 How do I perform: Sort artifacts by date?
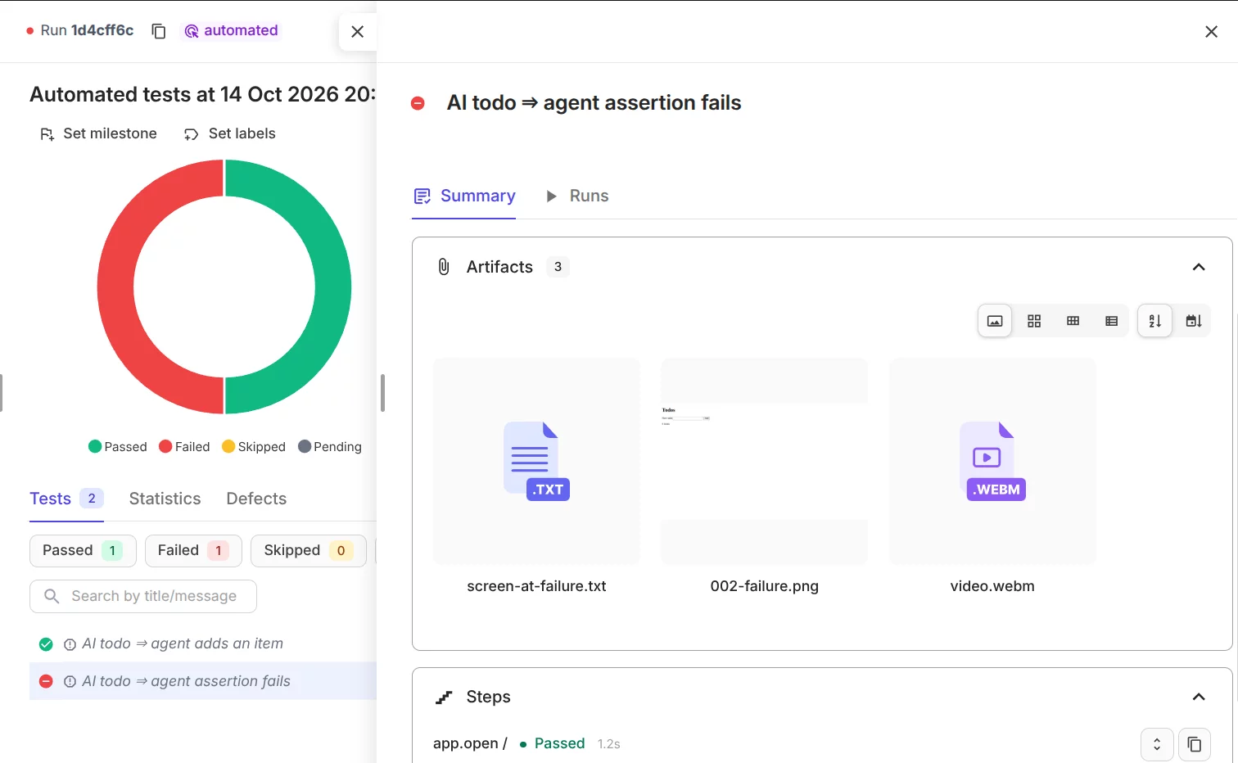point(1194,321)
